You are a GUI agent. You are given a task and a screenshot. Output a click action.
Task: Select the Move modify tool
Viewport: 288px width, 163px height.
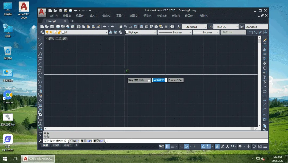(x=265, y=63)
